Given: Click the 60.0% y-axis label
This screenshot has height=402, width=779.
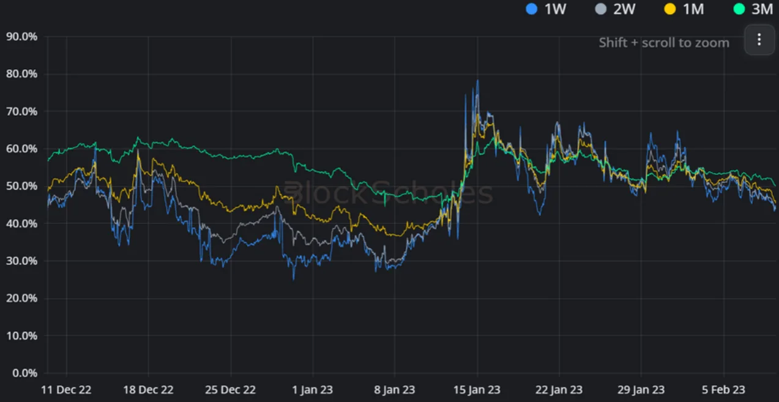Looking at the screenshot, I should pyautogui.click(x=21, y=149).
